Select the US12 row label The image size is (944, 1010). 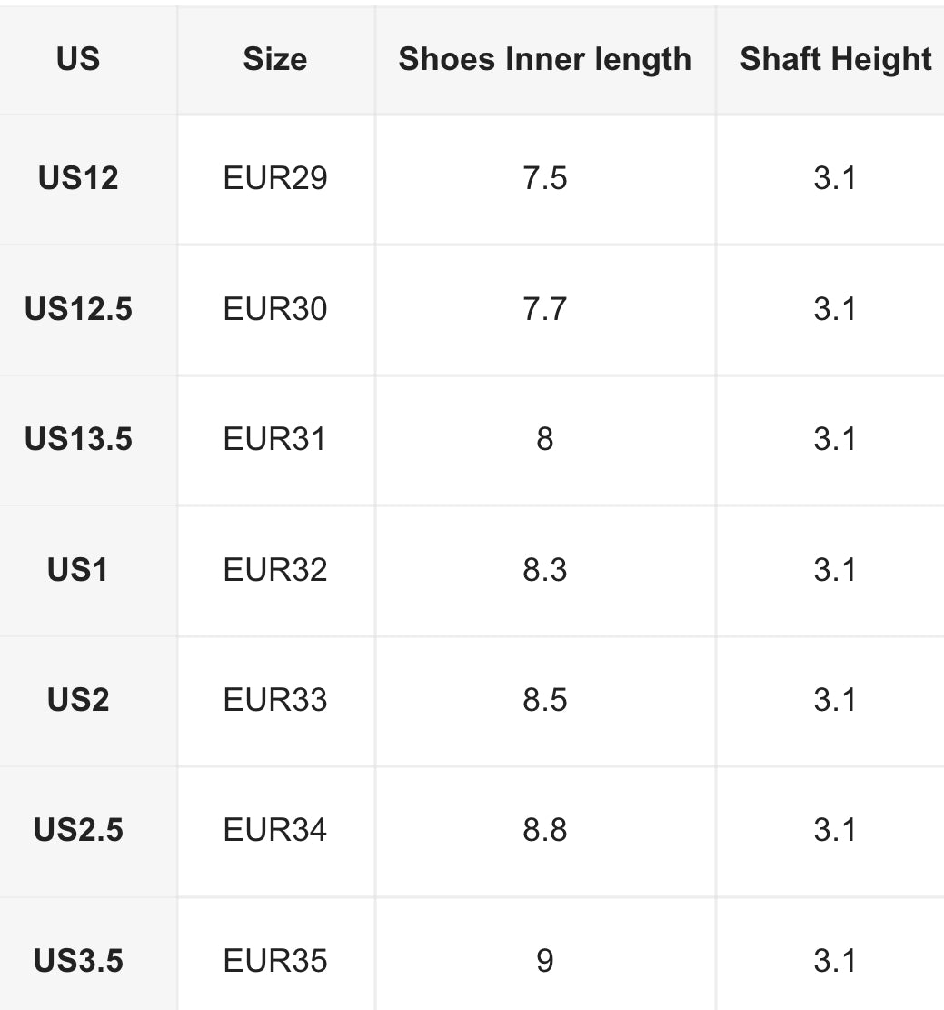[78, 178]
